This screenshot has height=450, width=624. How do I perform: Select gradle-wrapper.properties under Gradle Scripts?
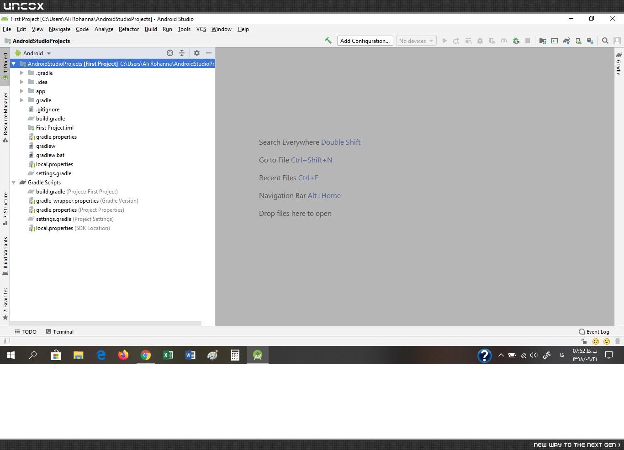(83, 200)
